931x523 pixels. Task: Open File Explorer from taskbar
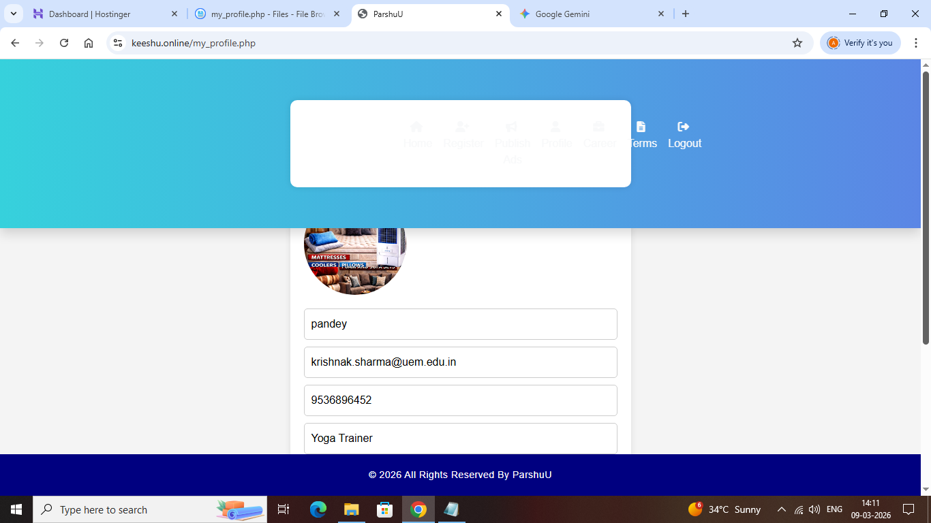[351, 509]
